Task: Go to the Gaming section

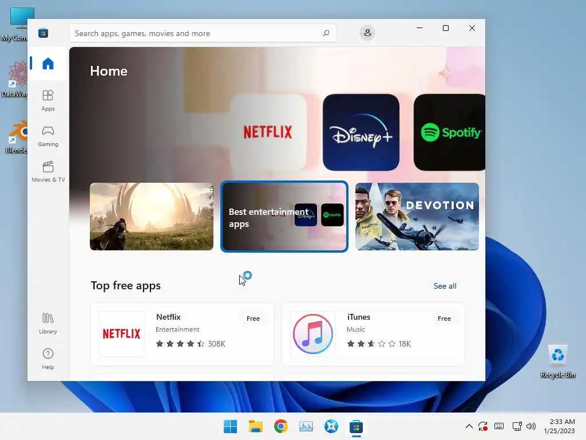Action: coord(48,136)
